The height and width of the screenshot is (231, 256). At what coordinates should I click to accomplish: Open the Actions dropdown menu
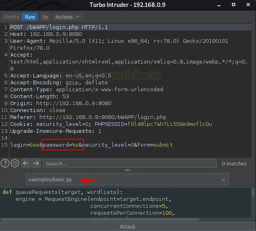tap(68, 17)
